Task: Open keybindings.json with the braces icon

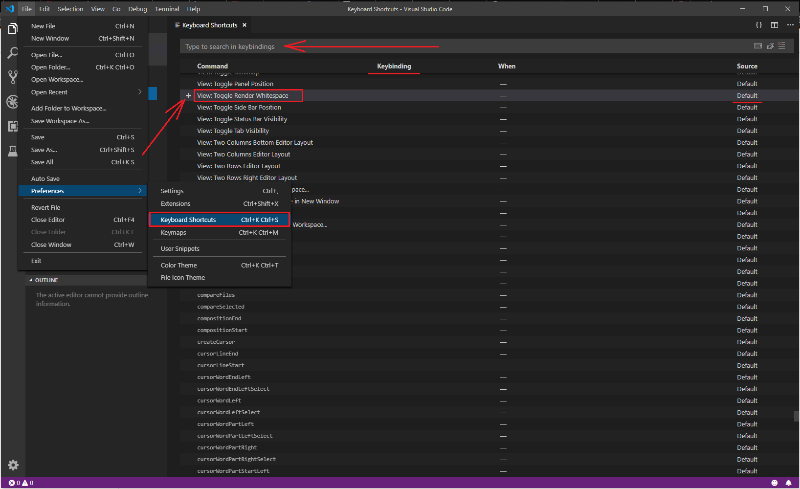Action: tap(758, 25)
